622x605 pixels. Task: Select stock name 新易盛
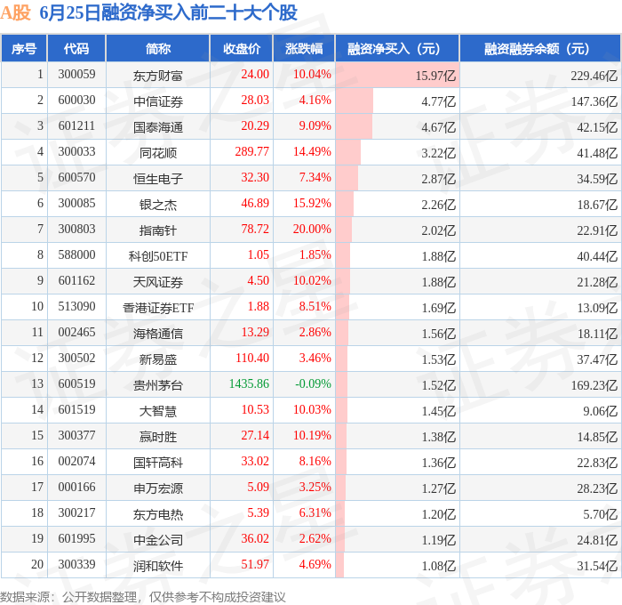click(158, 359)
